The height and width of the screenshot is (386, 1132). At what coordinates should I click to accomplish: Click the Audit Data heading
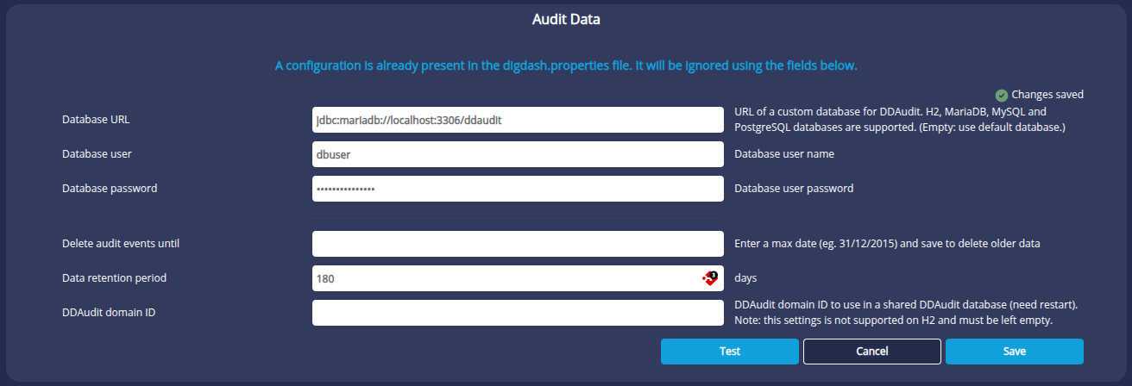coord(566,20)
